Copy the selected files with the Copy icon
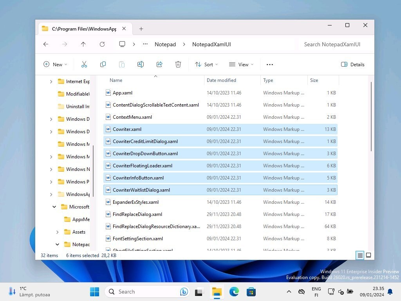 (x=103, y=64)
